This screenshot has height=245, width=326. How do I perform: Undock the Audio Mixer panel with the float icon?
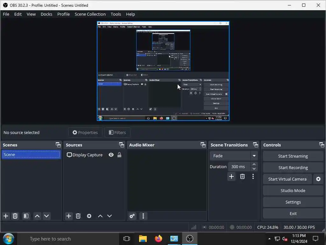pos(203,145)
